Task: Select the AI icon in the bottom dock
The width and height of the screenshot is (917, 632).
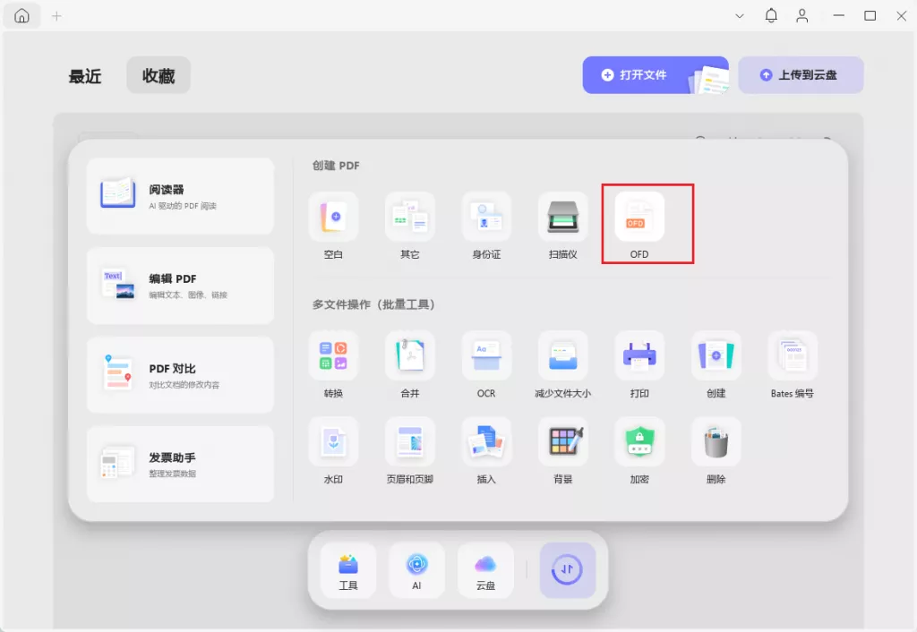Action: click(x=416, y=569)
